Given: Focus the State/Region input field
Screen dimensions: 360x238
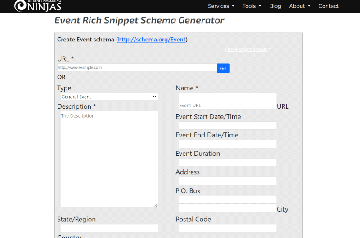Looking at the screenshot, I should tap(109, 228).
